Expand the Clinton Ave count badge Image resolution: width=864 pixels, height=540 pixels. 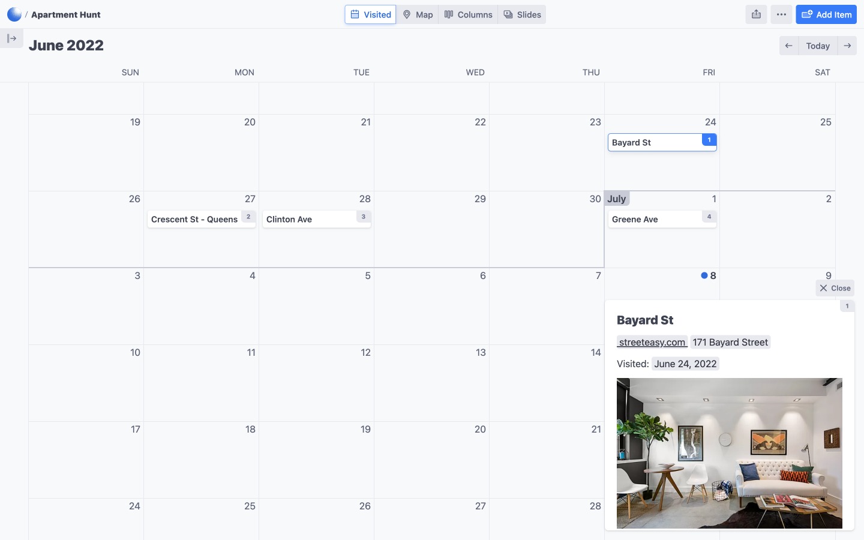[x=364, y=217]
